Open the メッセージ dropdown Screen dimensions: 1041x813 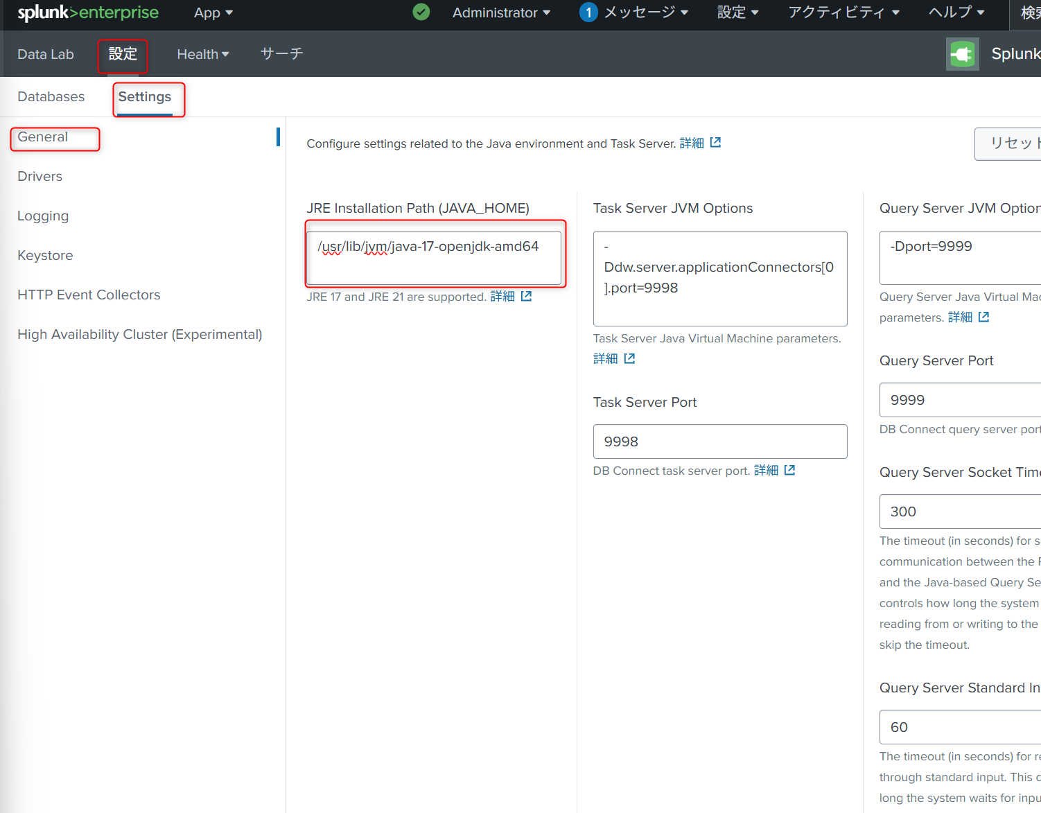(x=646, y=12)
